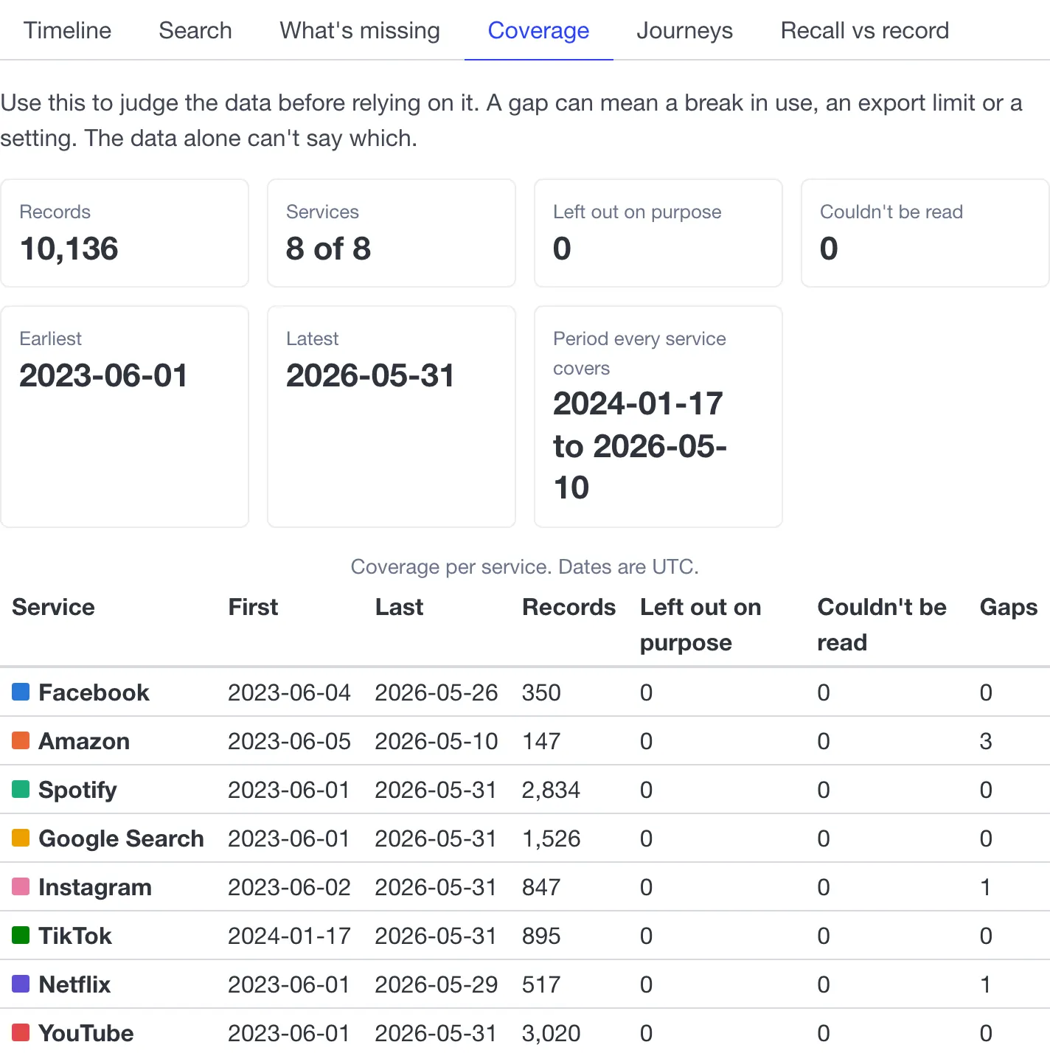Image resolution: width=1050 pixels, height=1056 pixels.
Task: Click the pink Instagram color swatch
Action: (x=21, y=886)
